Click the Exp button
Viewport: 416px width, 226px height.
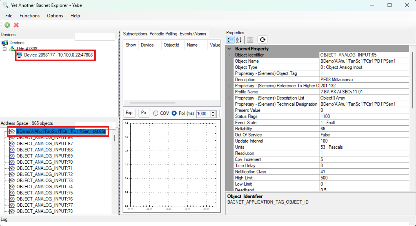[x=129, y=113]
